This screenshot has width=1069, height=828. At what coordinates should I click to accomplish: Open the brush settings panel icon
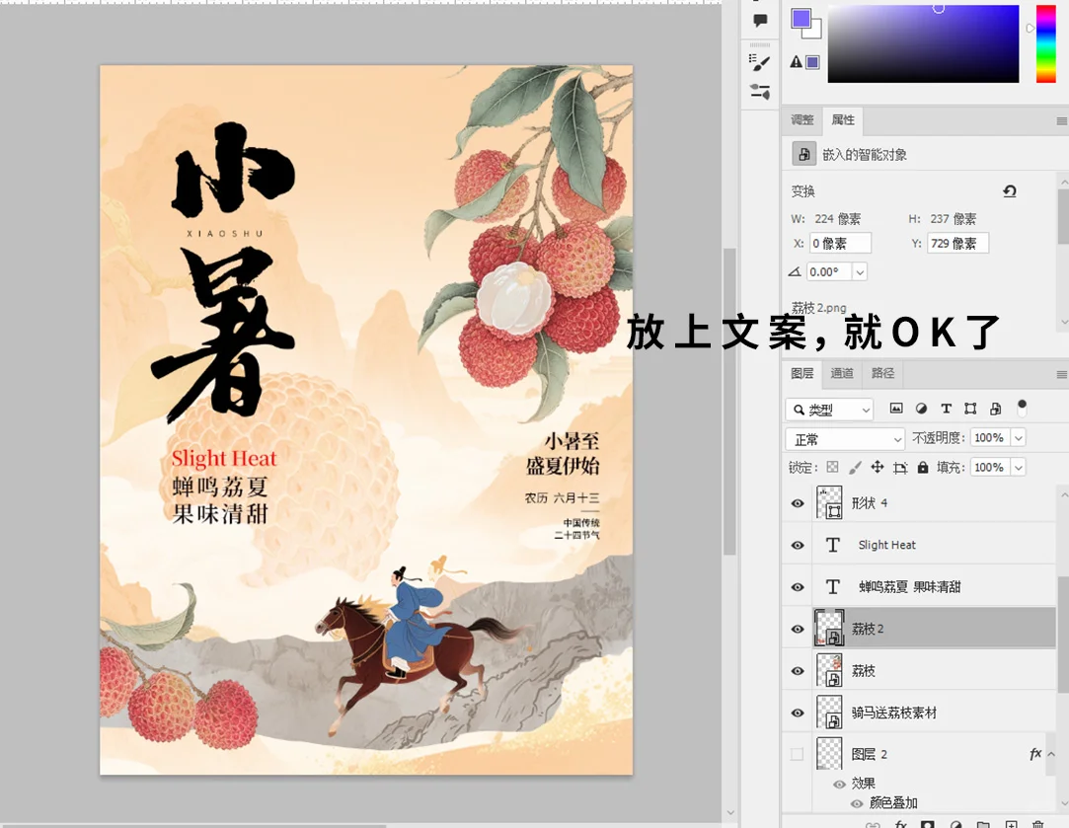(x=759, y=62)
